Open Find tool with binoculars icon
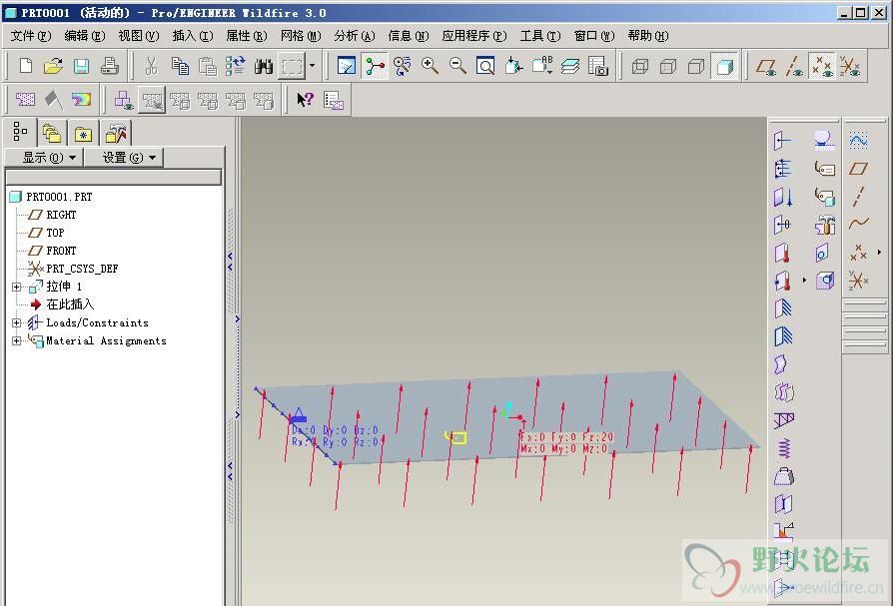Image resolution: width=893 pixels, height=606 pixels. tap(263, 66)
